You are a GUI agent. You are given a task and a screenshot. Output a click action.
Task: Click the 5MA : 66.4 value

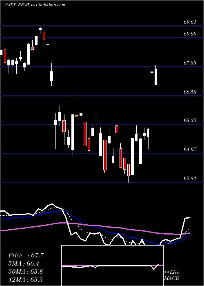tap(24, 264)
